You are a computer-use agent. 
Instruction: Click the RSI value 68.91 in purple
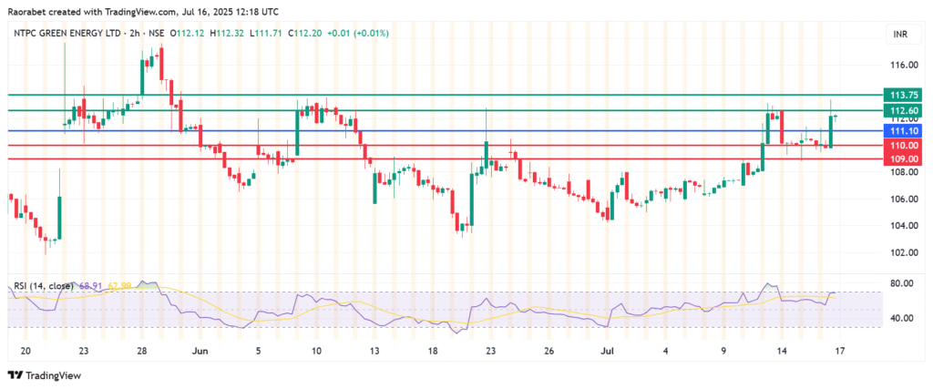point(90,287)
